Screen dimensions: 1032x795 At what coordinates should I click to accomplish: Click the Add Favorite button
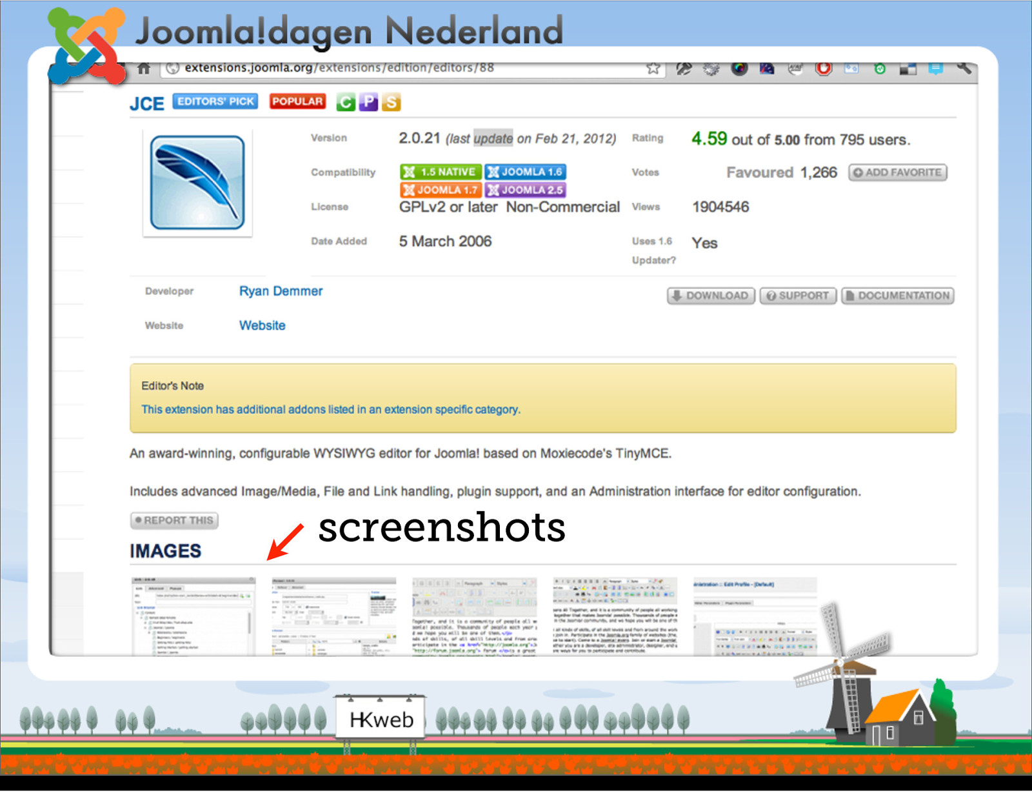tap(898, 172)
